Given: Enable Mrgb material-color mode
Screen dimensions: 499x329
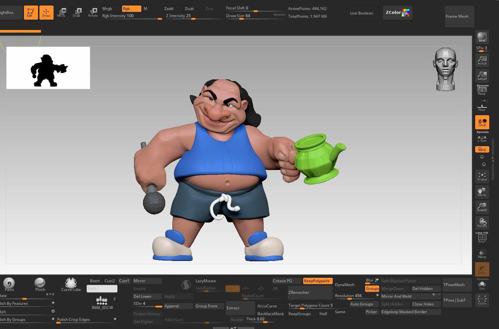Looking at the screenshot, I should (107, 9).
